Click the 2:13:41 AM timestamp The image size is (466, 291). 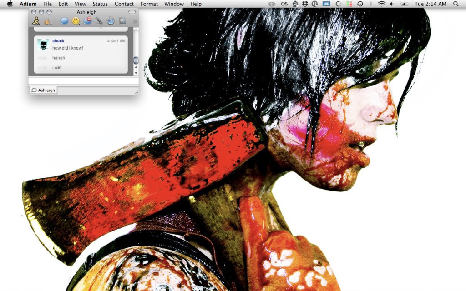click(x=116, y=40)
